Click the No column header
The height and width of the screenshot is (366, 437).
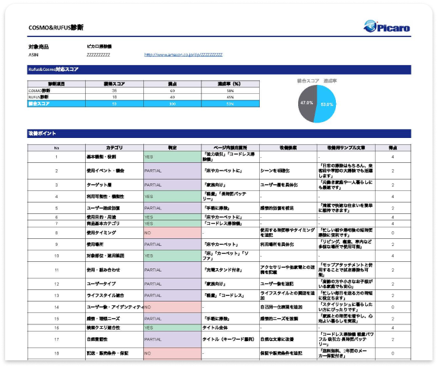click(56, 148)
